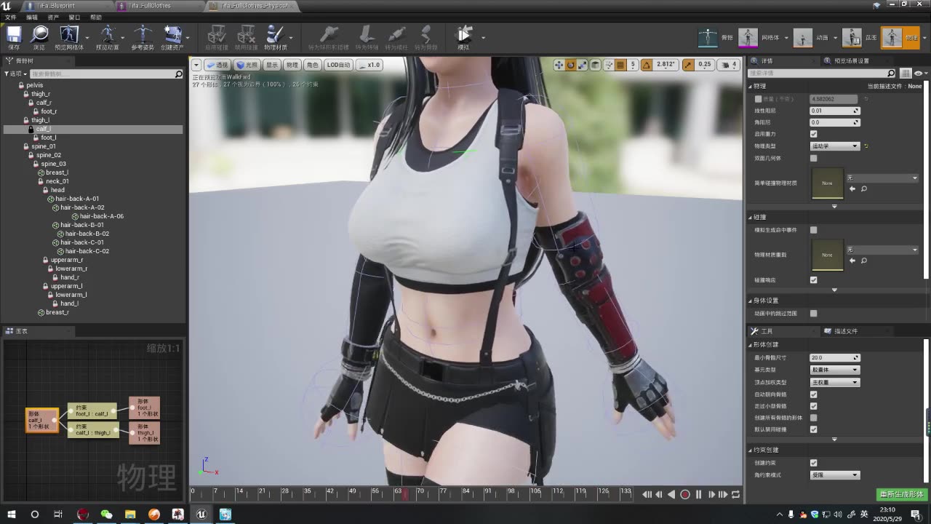Toggle viewport grid snapping icon

(620, 65)
